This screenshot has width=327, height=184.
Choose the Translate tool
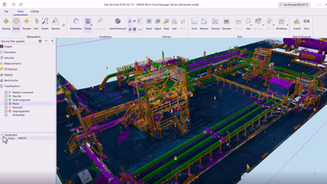[x=27, y=24]
